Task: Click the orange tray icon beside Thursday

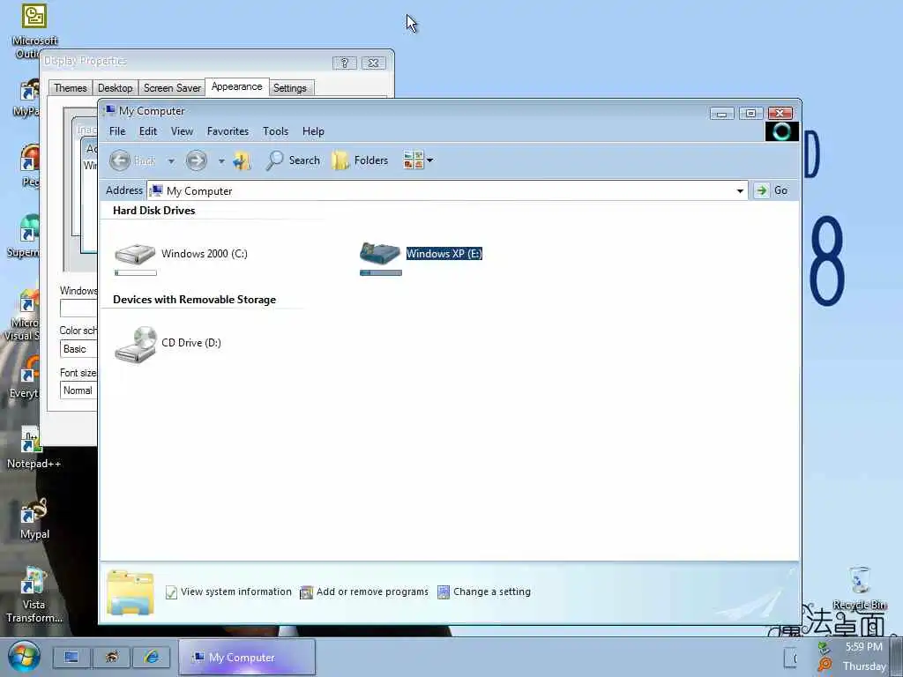Action: tap(825, 666)
